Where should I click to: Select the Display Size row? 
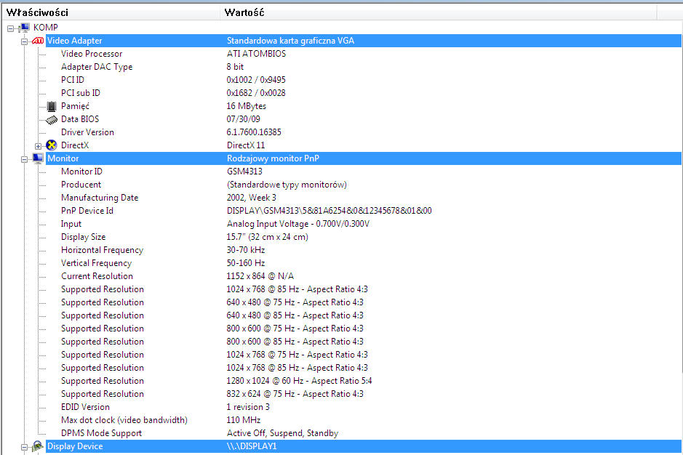pyautogui.click(x=83, y=237)
